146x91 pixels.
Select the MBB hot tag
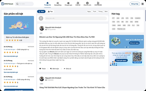tap(124, 25)
